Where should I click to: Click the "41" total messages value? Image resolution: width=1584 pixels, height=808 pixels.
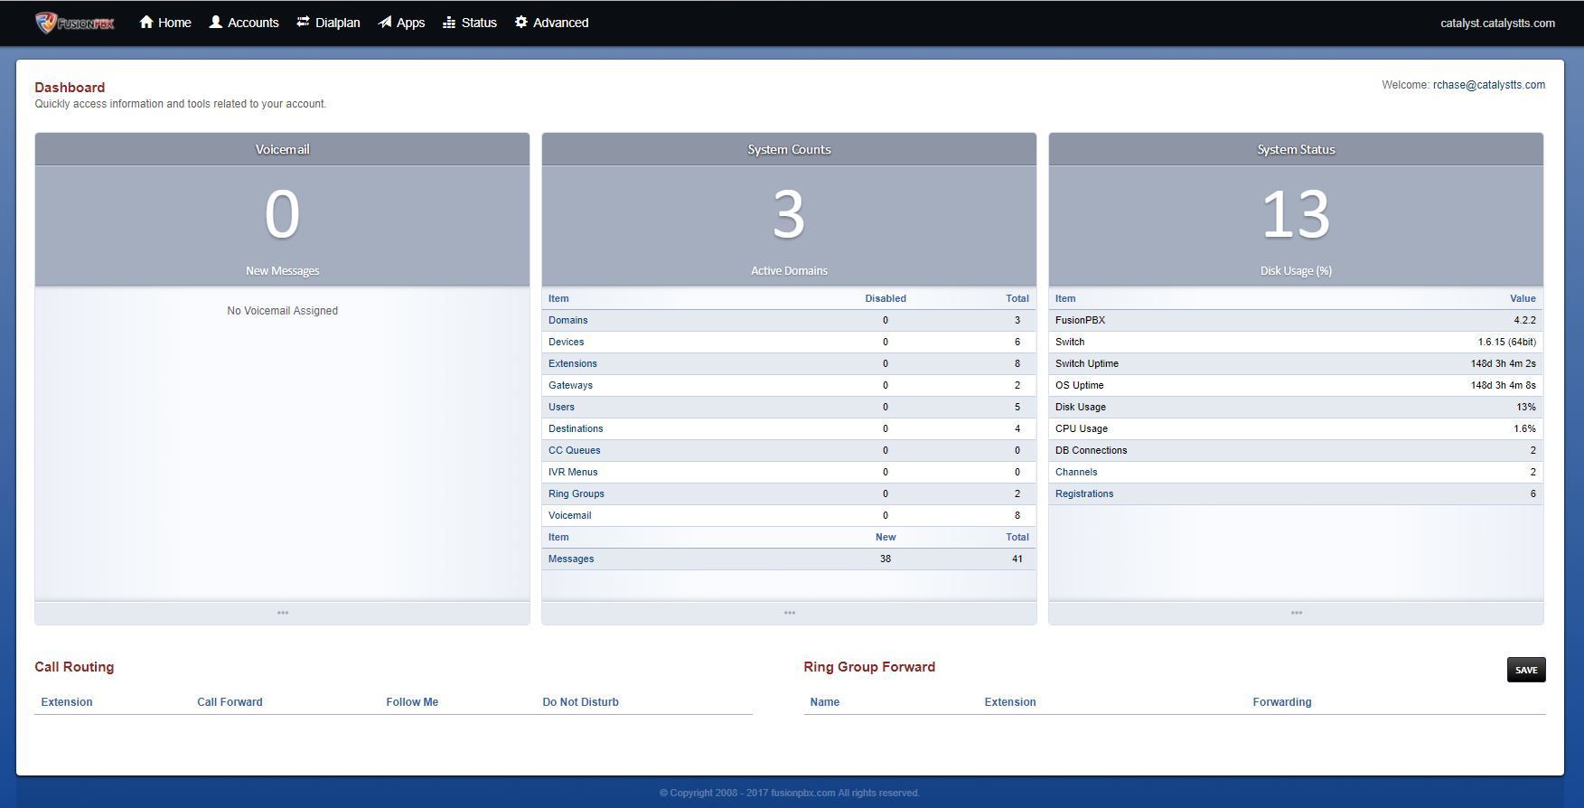1017,559
